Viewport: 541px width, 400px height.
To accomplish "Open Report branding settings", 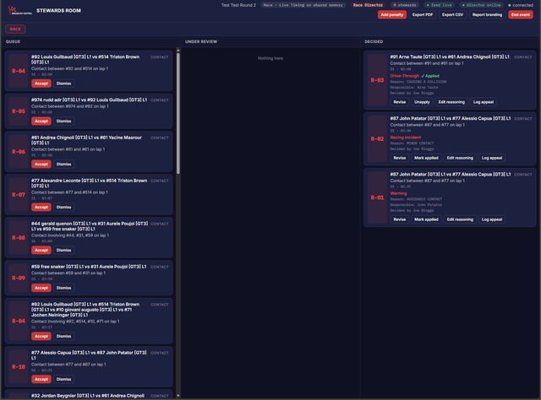I will coord(487,14).
